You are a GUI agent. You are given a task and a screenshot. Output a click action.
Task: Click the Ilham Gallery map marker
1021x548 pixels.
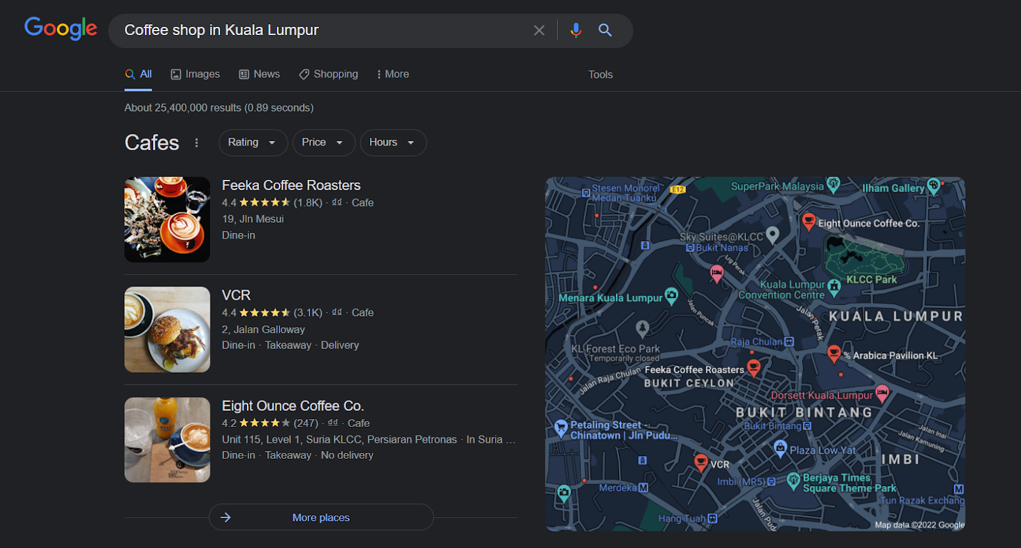tap(934, 186)
